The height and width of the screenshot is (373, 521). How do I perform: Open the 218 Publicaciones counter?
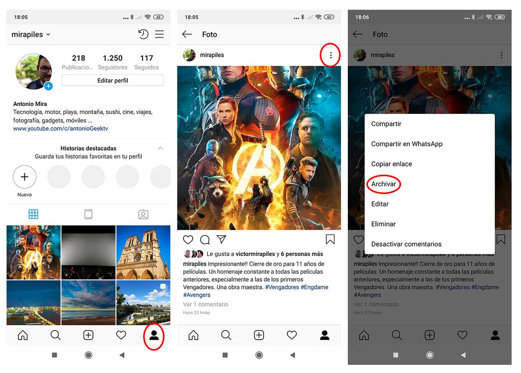click(78, 62)
